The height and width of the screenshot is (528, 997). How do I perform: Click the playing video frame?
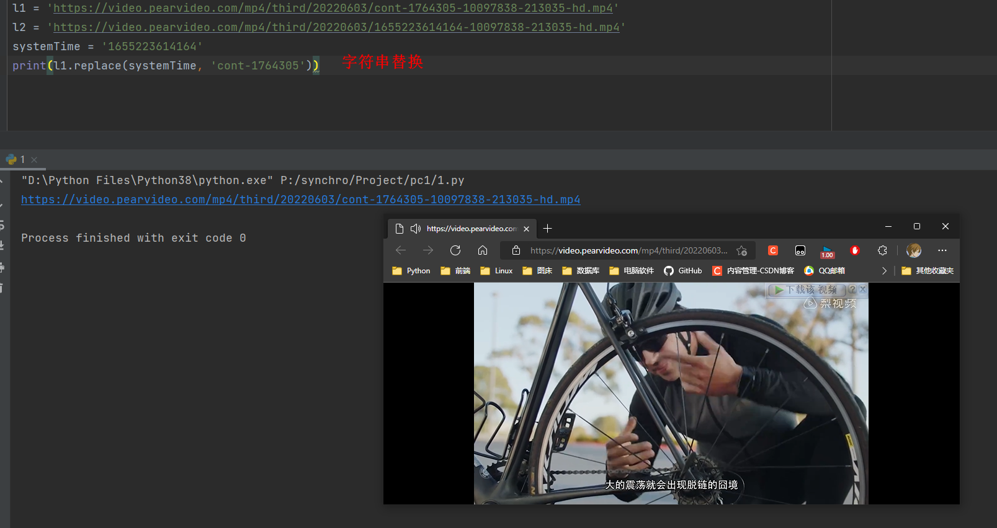pos(671,394)
